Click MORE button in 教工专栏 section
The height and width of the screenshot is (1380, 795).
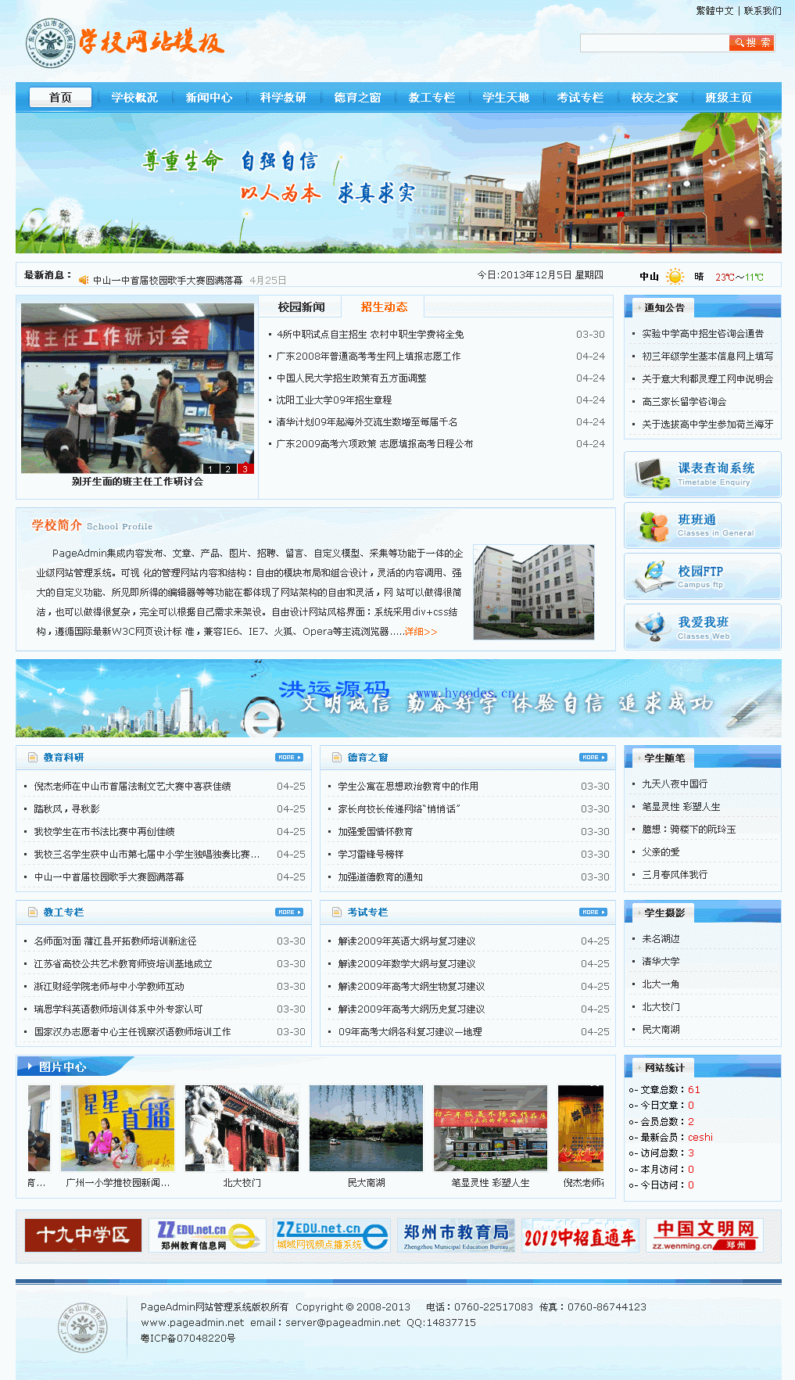[x=289, y=912]
